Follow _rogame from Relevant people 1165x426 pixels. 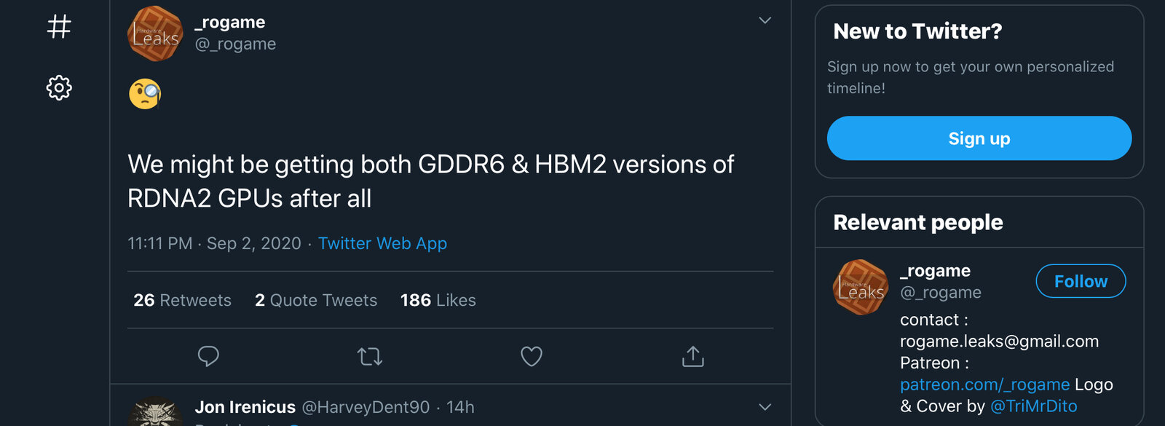tap(1081, 281)
